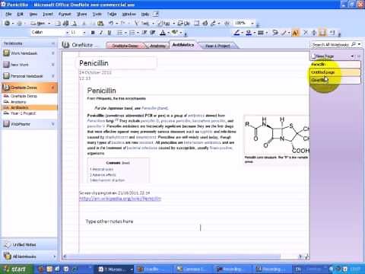365x274 pixels.
Task: Expand the Personal Notebook chevron
Action: [x=53, y=76]
